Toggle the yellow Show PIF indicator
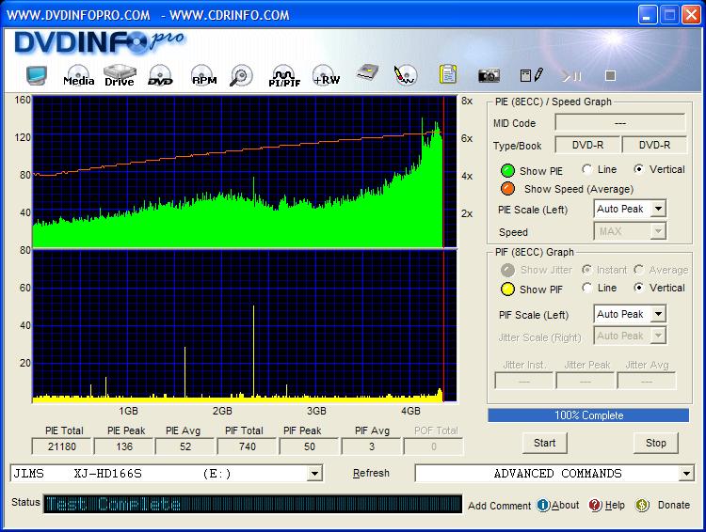Screen dimensions: 706x532 (x=508, y=289)
